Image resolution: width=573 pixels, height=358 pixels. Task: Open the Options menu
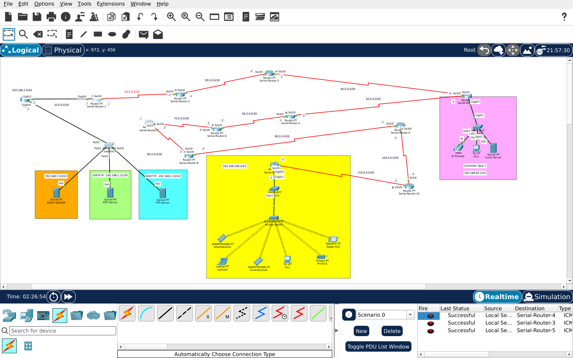pyautogui.click(x=44, y=4)
